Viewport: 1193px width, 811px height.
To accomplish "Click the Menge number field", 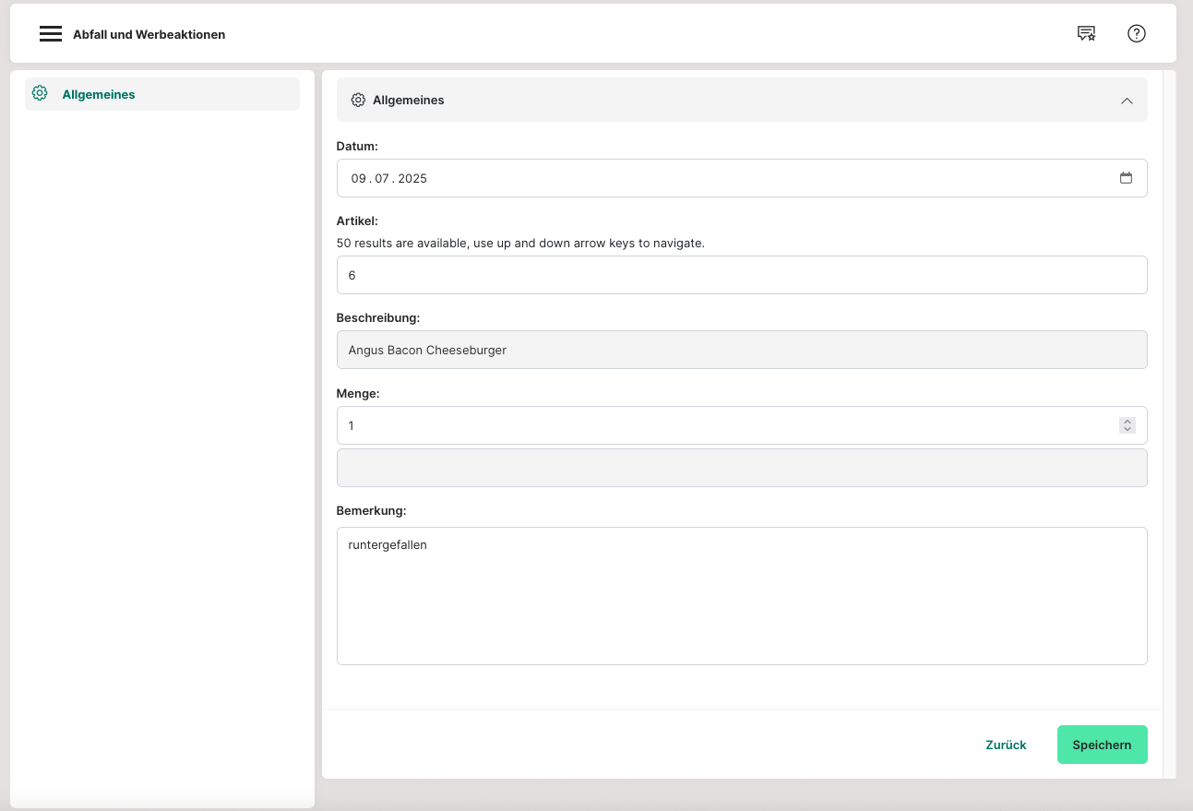I will 720,425.
